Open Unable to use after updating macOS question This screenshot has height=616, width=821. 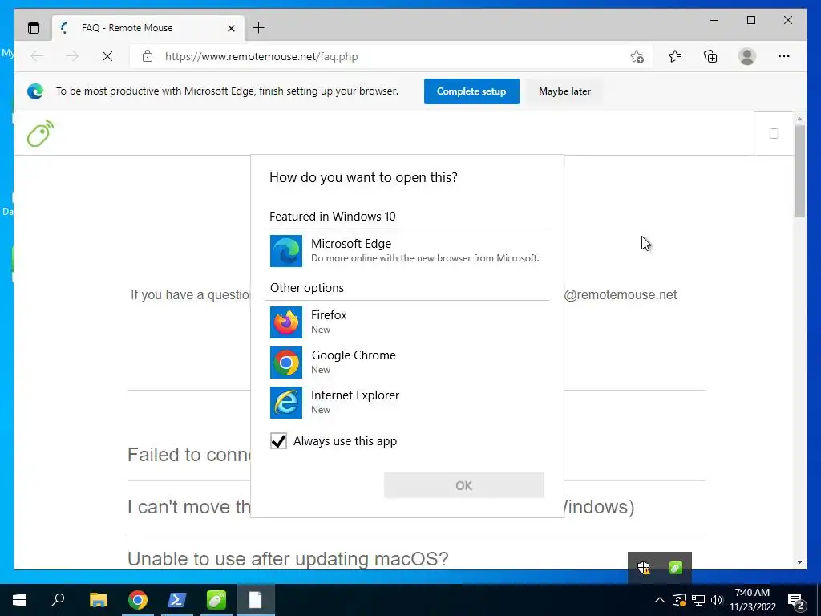[x=288, y=559]
